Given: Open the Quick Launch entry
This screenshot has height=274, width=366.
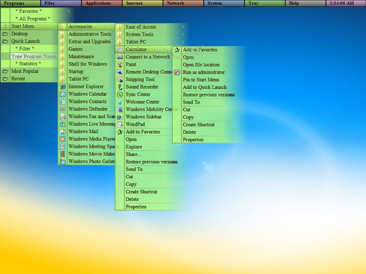Looking at the screenshot, I should pyautogui.click(x=29, y=41).
